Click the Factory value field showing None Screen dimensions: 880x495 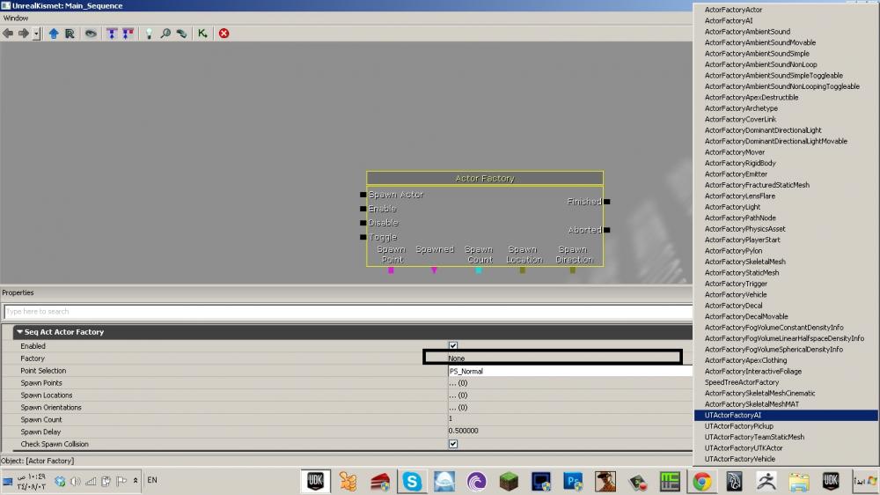(553, 358)
